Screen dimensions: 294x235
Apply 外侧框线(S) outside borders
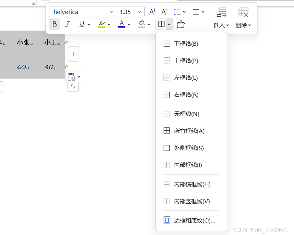tap(191, 148)
